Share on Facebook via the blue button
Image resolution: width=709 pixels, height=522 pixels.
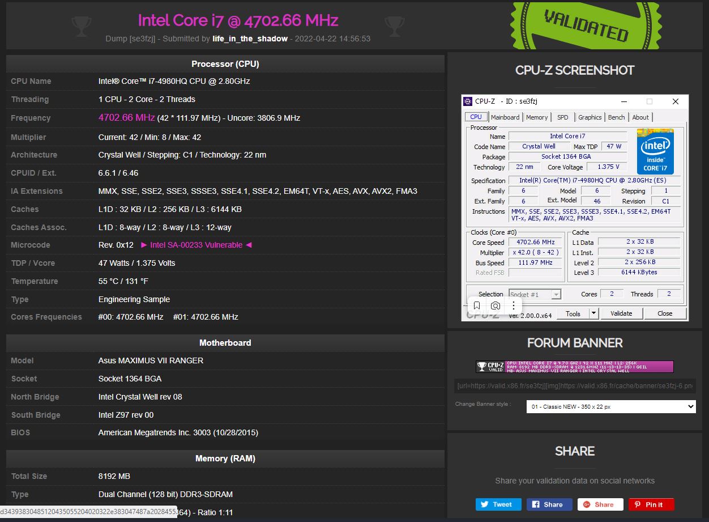549,504
